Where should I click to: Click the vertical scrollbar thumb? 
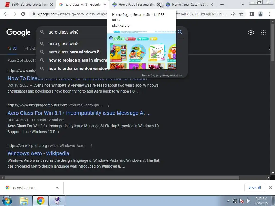[x=273, y=42]
